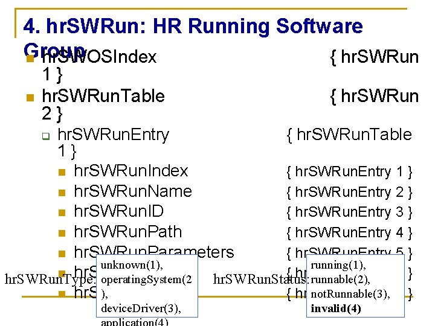The image size is (435, 326).
Task: Click the "{ hrSWRunEntry 4 }" text
Action: click(x=349, y=233)
